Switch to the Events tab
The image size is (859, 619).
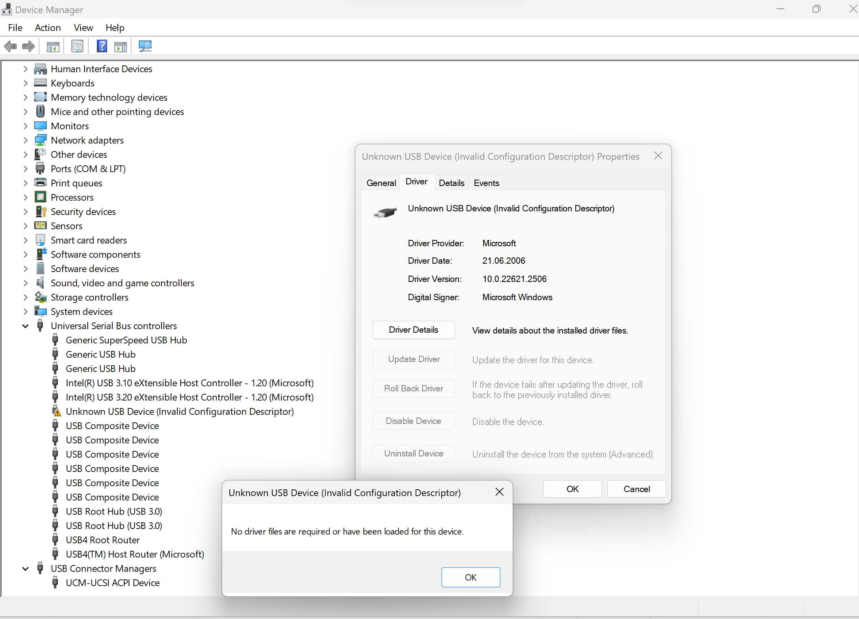click(486, 183)
